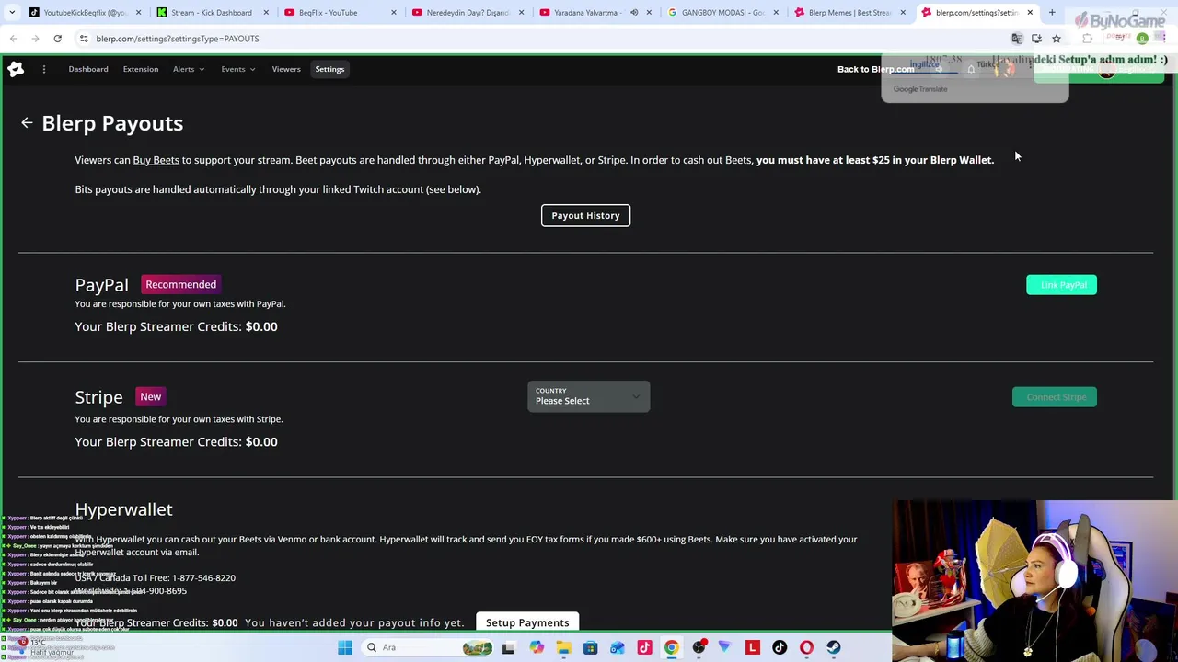The height and width of the screenshot is (662, 1178).
Task: Reload the Blerp page
Action: (x=57, y=39)
